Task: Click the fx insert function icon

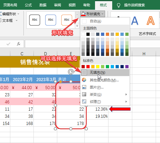Action: point(19,44)
